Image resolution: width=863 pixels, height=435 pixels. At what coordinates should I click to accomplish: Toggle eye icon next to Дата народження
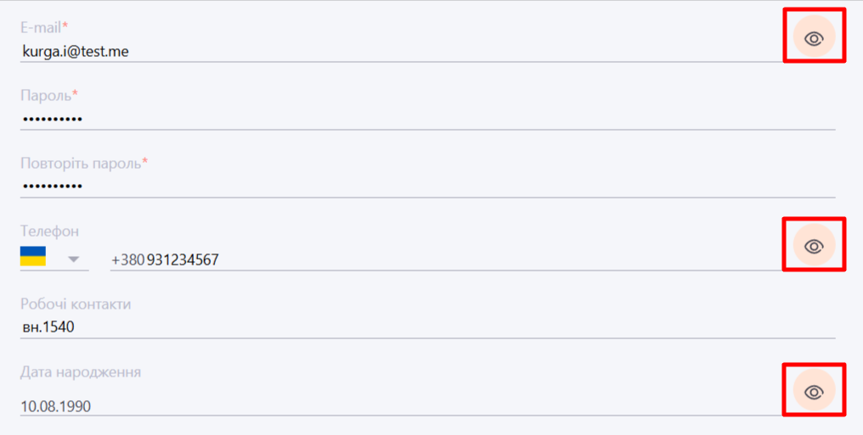814,392
